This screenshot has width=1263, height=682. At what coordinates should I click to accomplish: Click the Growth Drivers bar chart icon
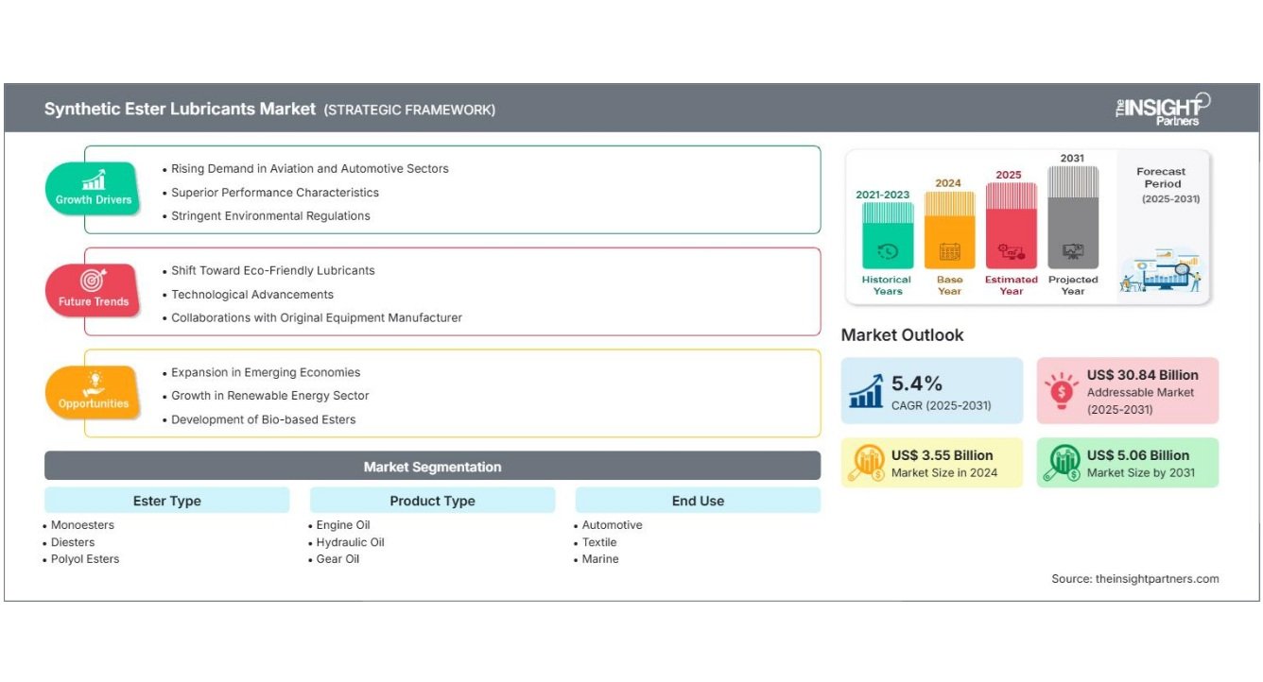point(94,179)
